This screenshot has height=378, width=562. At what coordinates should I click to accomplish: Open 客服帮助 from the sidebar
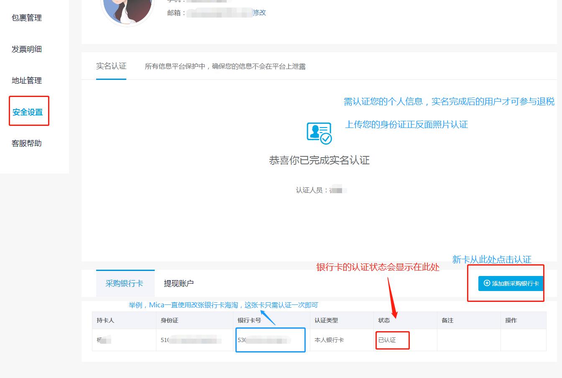click(26, 143)
